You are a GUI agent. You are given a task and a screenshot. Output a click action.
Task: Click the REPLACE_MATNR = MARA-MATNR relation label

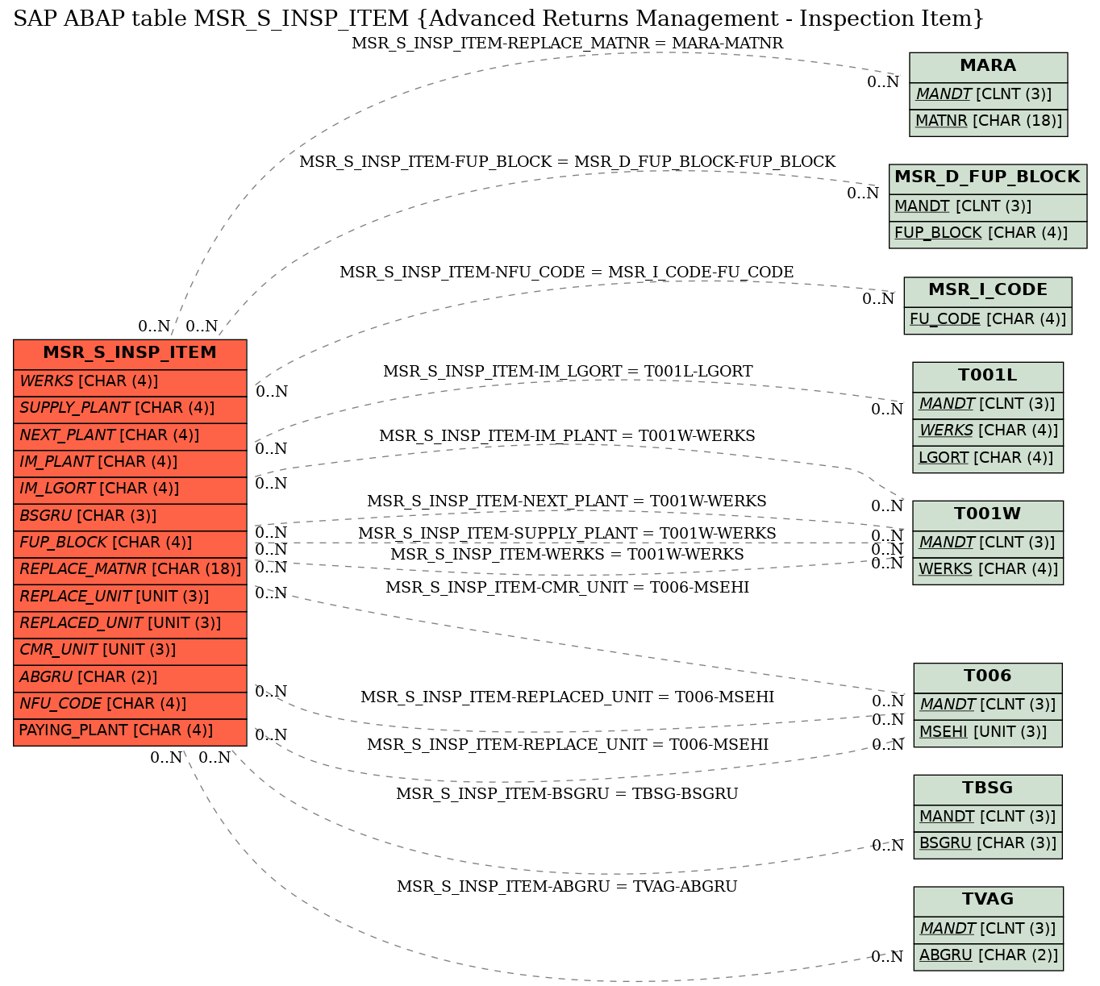(568, 44)
